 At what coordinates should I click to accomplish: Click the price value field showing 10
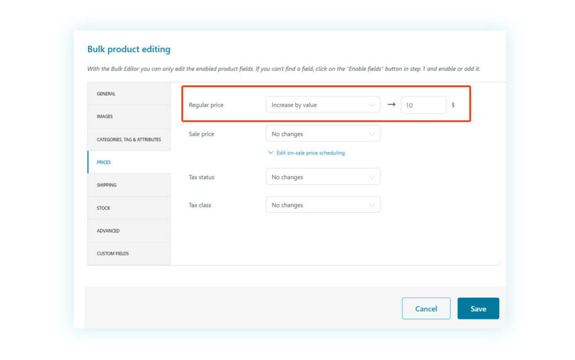tap(423, 104)
